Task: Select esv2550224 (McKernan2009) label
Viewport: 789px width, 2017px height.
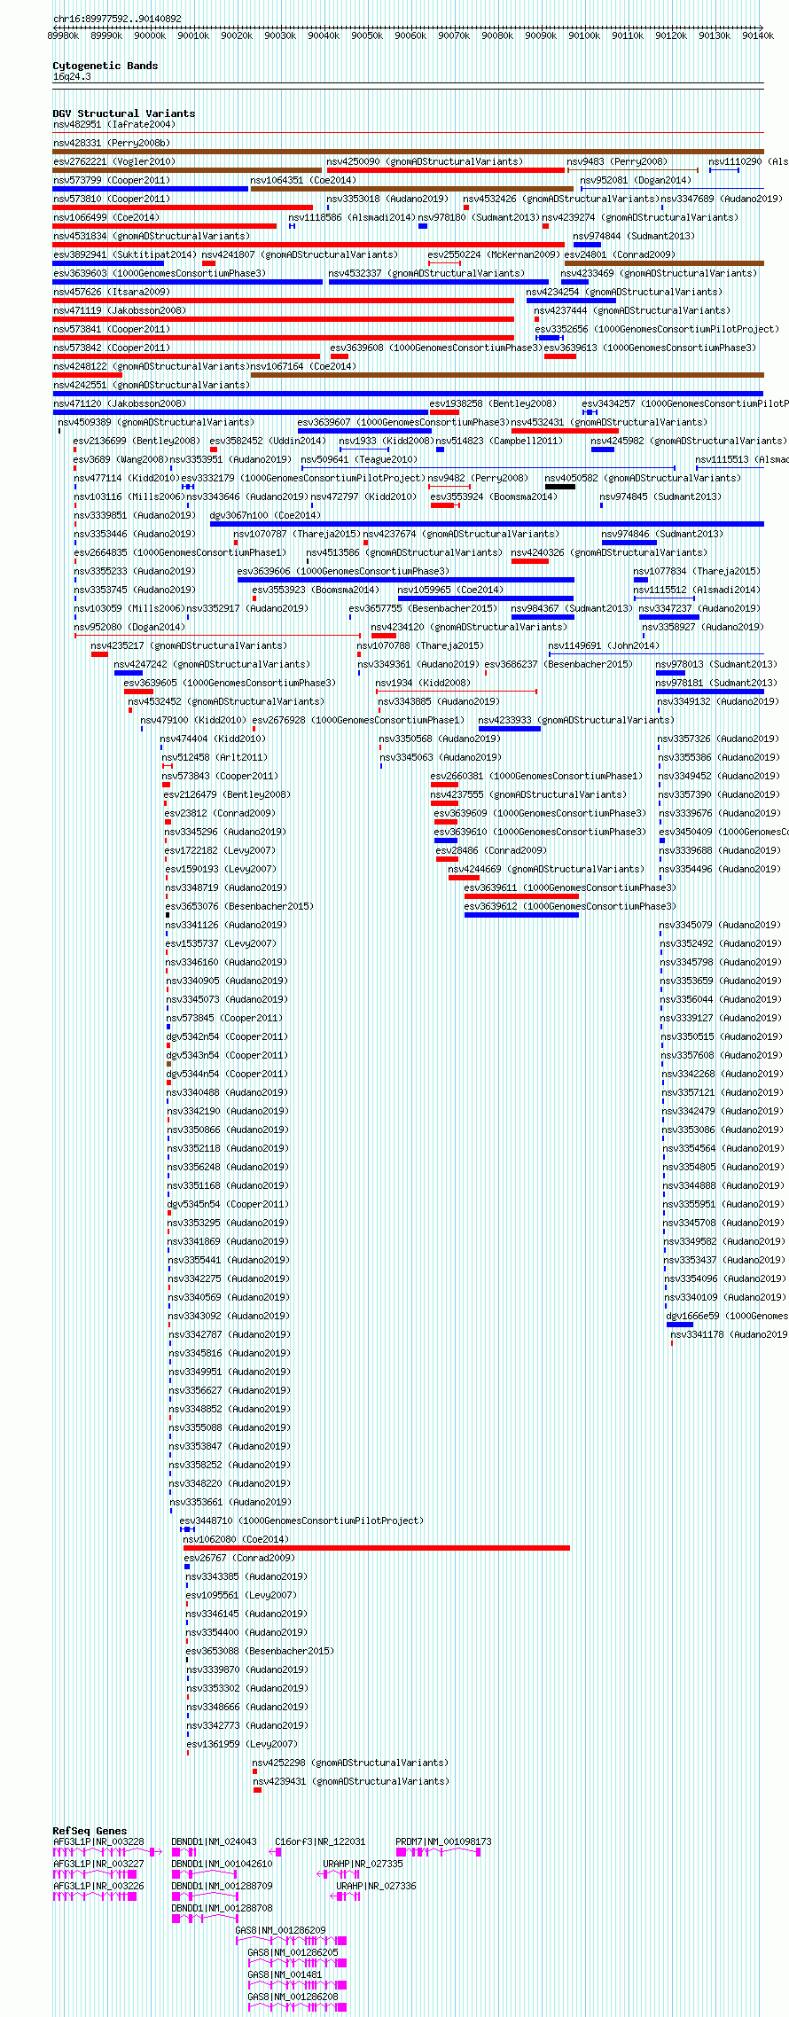Action: [x=494, y=254]
